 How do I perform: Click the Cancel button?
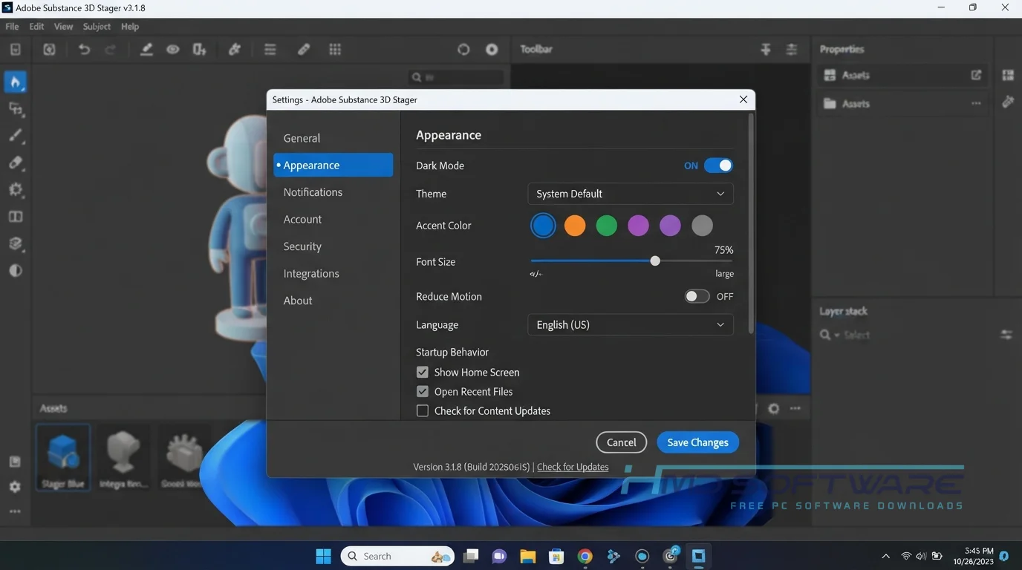tap(622, 442)
